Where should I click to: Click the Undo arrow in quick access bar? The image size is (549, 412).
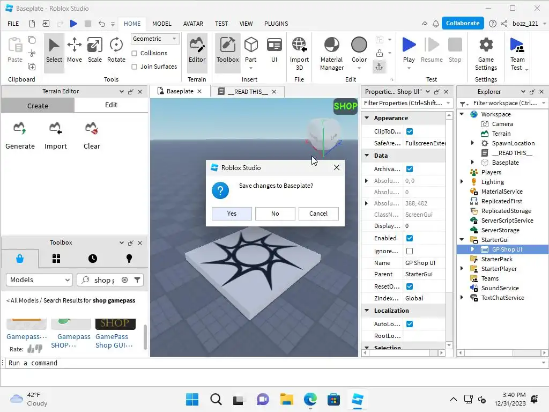pos(101,24)
